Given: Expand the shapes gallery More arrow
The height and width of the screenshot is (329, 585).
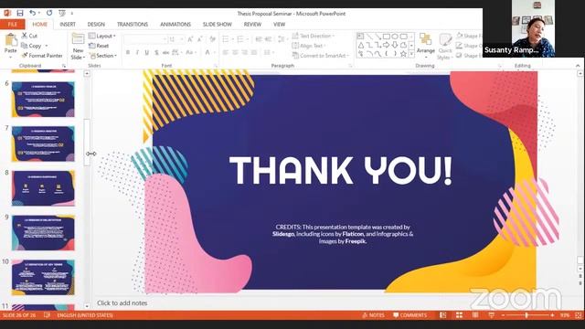Looking at the screenshot, I should point(411,55).
